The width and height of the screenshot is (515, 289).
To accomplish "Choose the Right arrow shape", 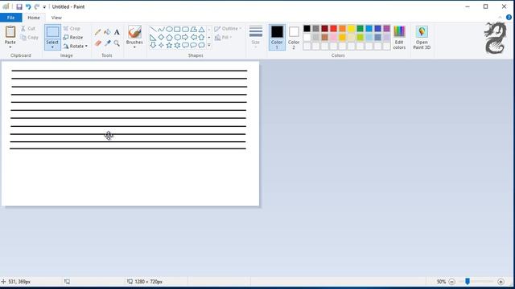I will coord(185,38).
